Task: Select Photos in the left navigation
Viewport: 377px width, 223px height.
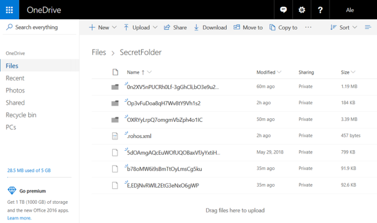Action: (x=15, y=90)
